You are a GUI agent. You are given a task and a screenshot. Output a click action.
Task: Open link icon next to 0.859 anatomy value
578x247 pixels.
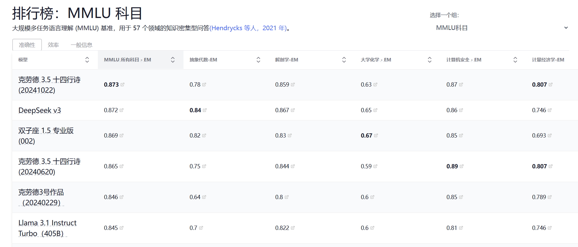click(293, 84)
